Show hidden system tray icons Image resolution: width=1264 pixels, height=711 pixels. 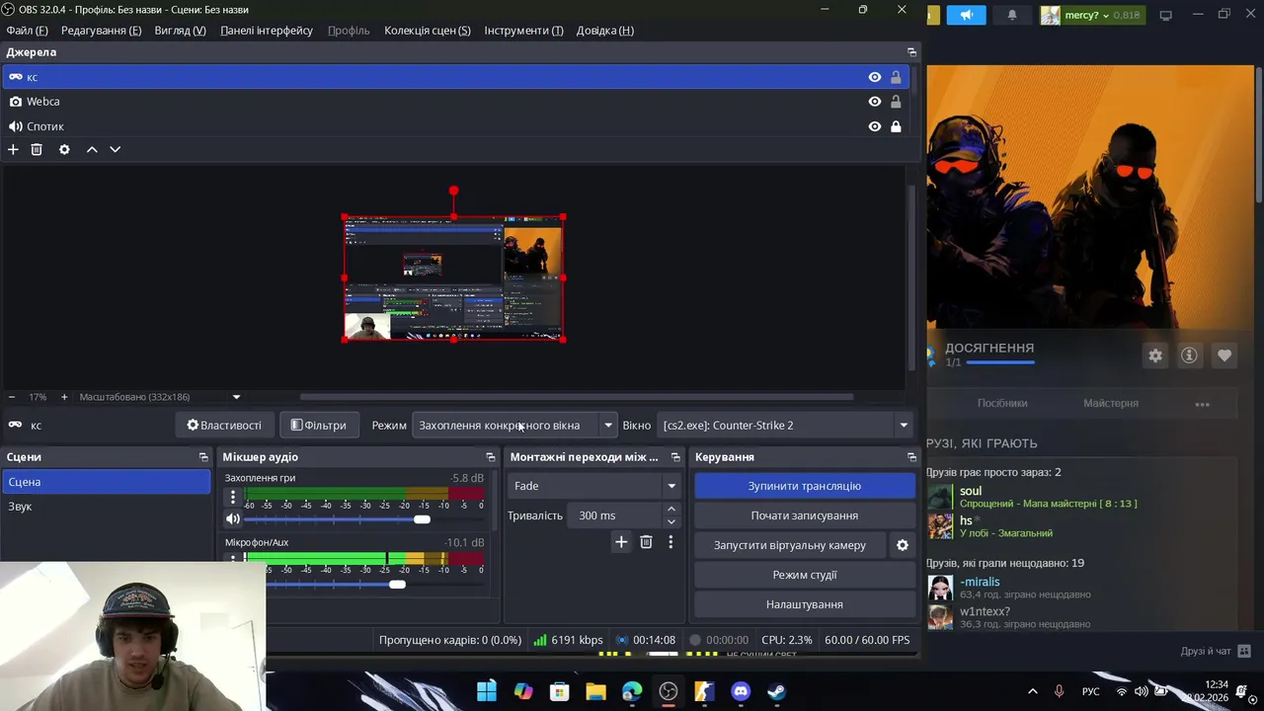click(x=1033, y=691)
